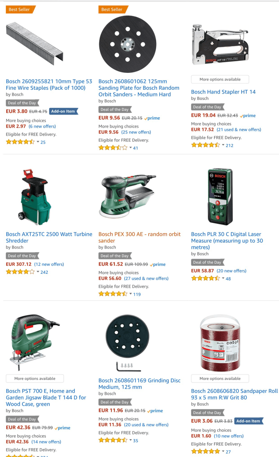Screen dimensions: 279x457
Task: Click the Add-on Item badge beside EUR 3.80
Action: (x=64, y=111)
